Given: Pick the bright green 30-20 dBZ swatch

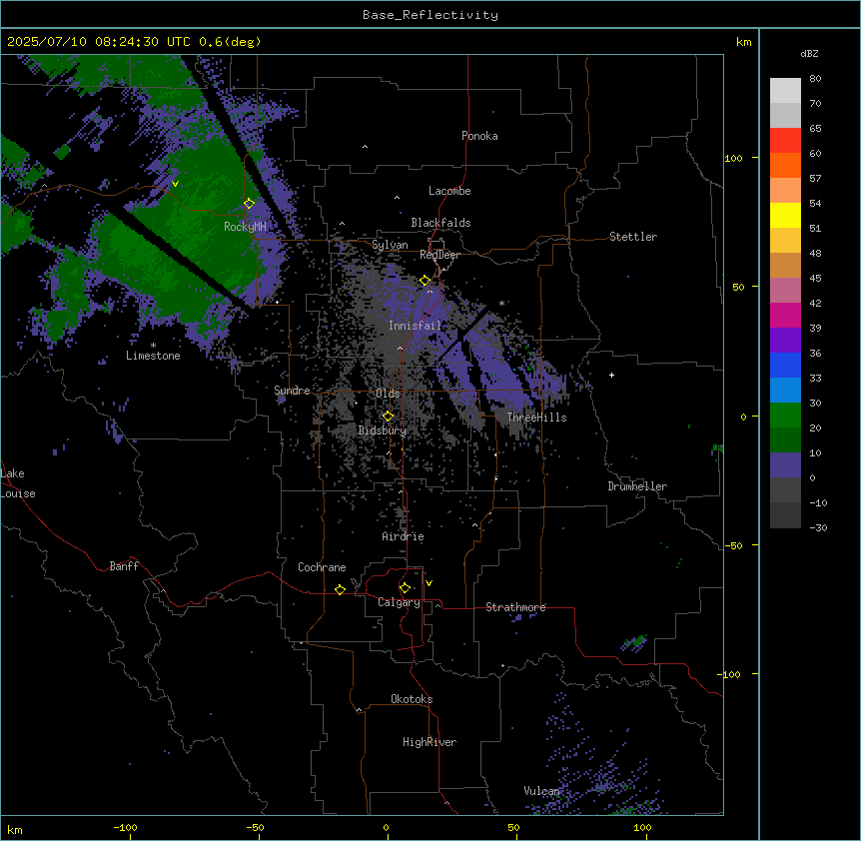Looking at the screenshot, I should click(785, 416).
